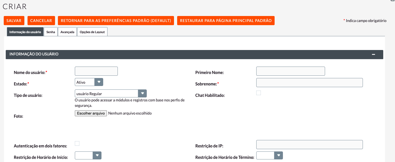Click the 'Foto:' label

[18, 116]
